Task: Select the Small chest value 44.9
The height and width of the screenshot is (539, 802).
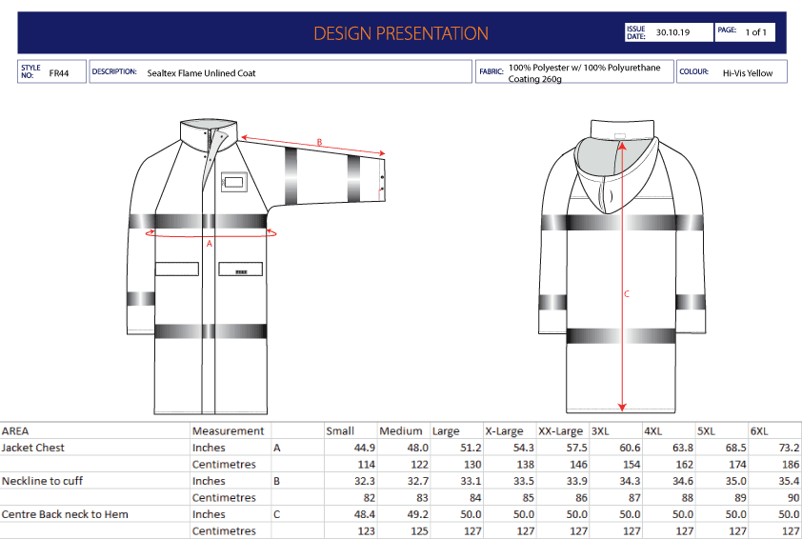Action: [365, 448]
